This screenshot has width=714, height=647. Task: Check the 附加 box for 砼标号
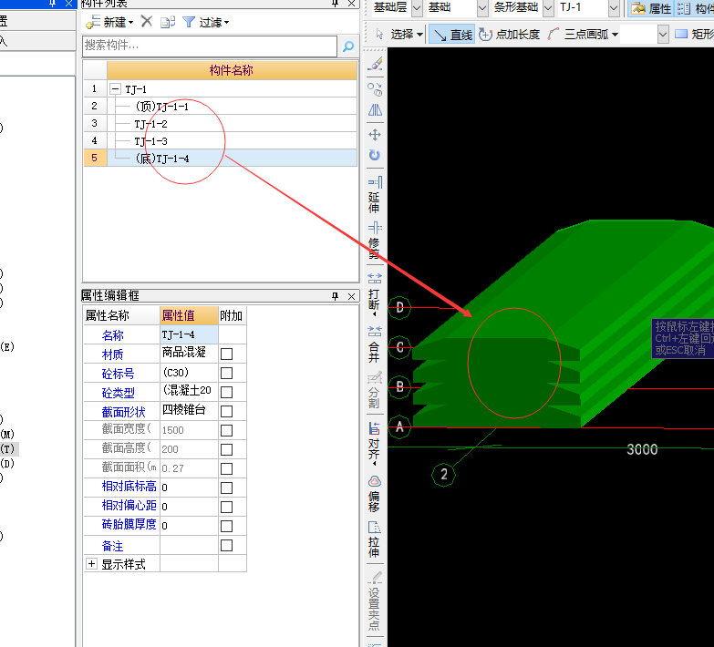226,373
